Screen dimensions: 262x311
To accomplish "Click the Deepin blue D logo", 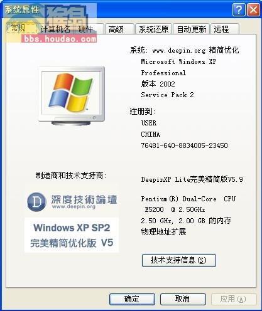I will (x=36, y=202).
